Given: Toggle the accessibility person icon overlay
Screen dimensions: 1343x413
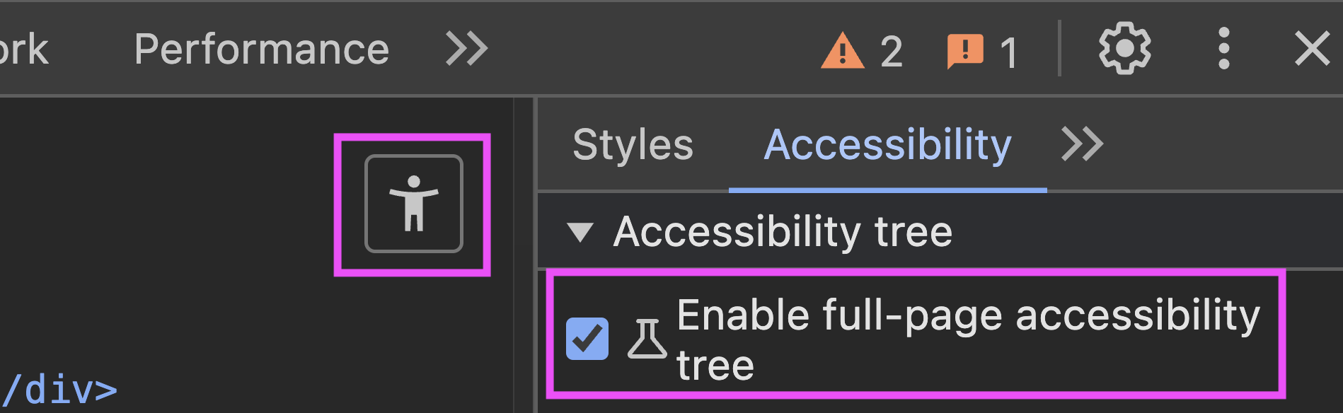Looking at the screenshot, I should (413, 201).
